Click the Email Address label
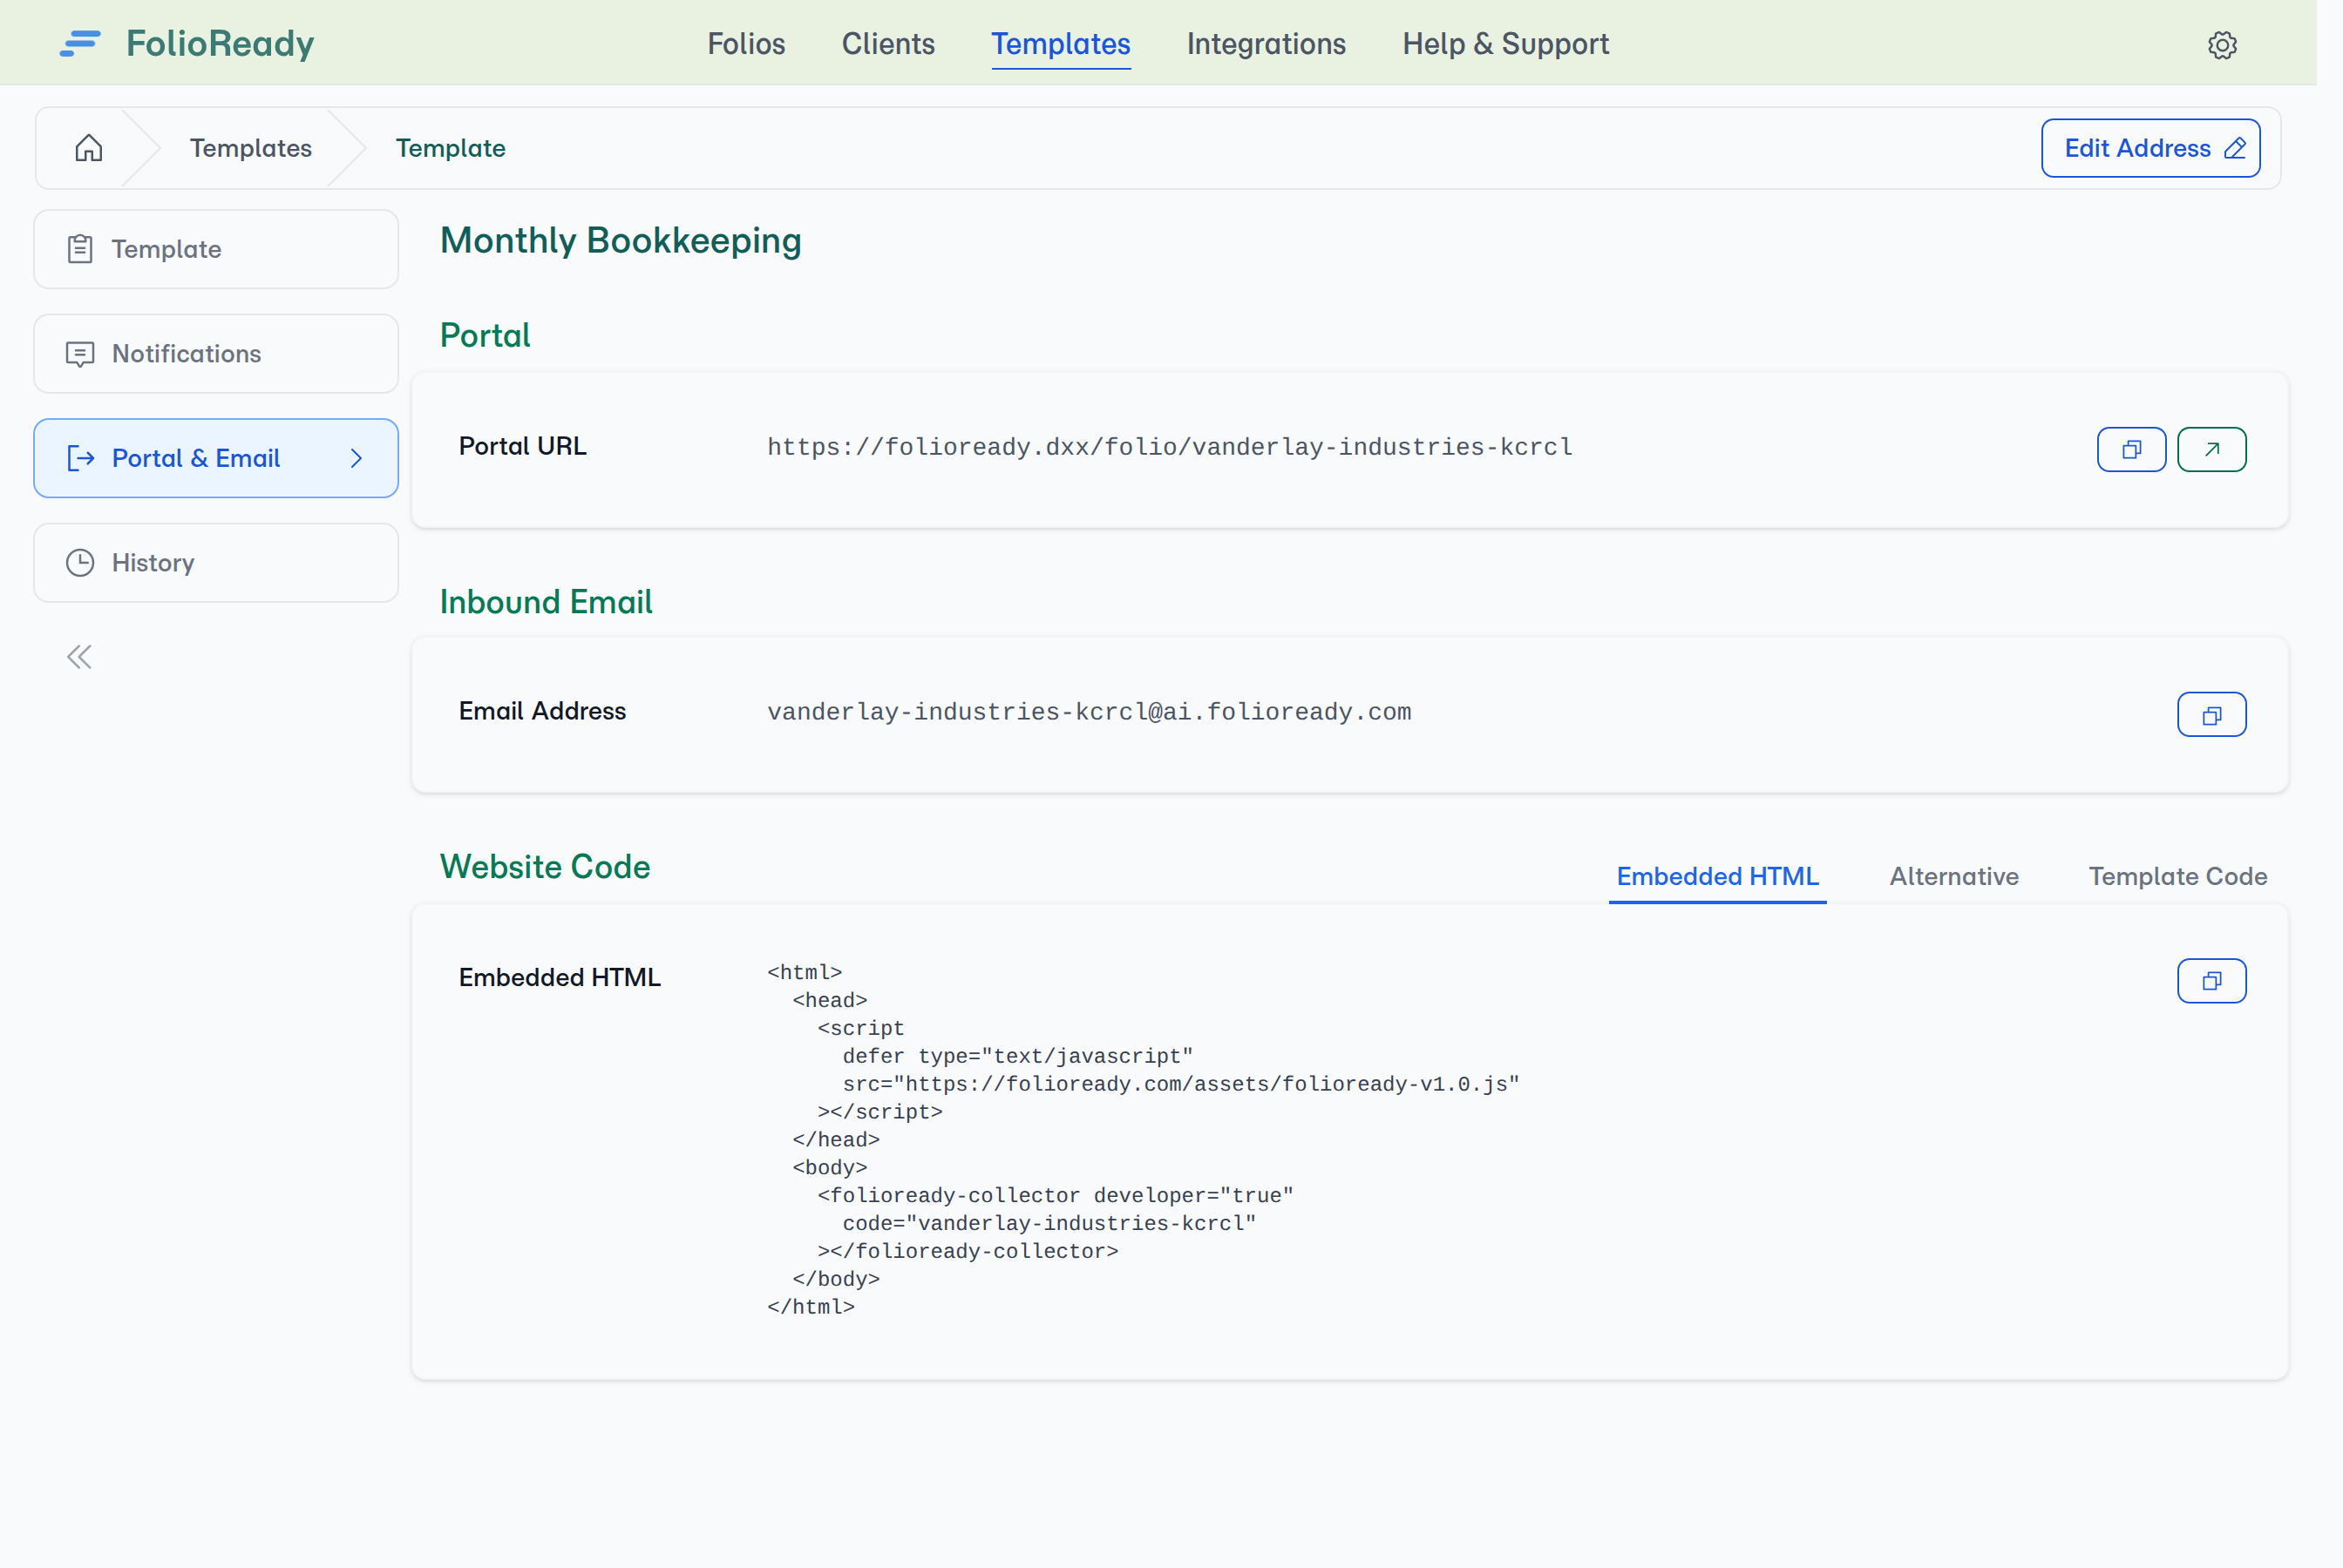This screenshot has height=1568, width=2343. click(x=542, y=711)
